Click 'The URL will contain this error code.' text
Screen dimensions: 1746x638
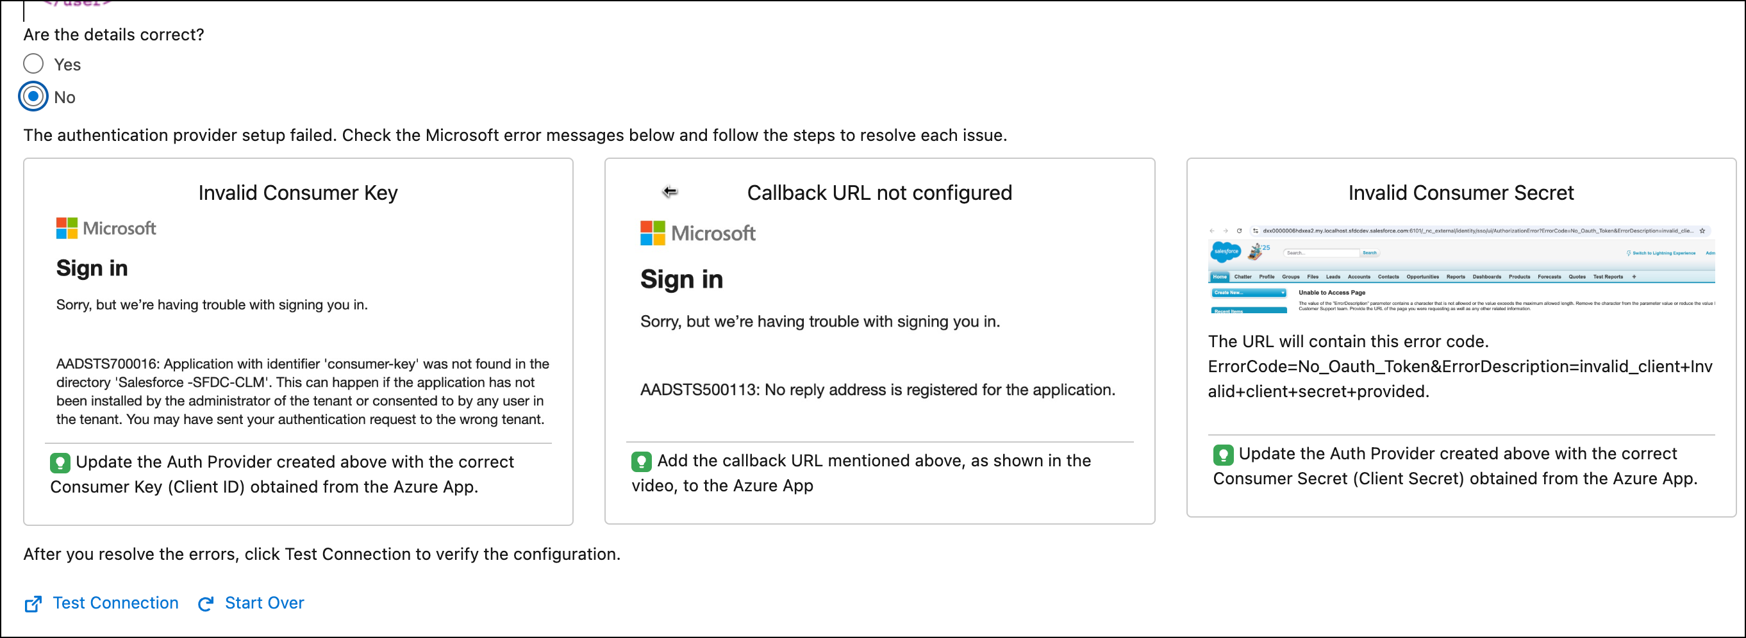click(x=1348, y=341)
